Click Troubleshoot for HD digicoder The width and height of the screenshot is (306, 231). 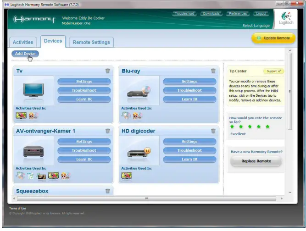click(x=189, y=150)
